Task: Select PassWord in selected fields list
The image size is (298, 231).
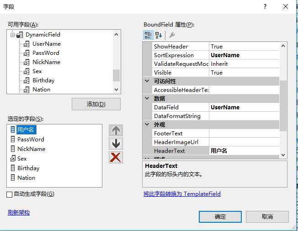Action: tap(31, 139)
